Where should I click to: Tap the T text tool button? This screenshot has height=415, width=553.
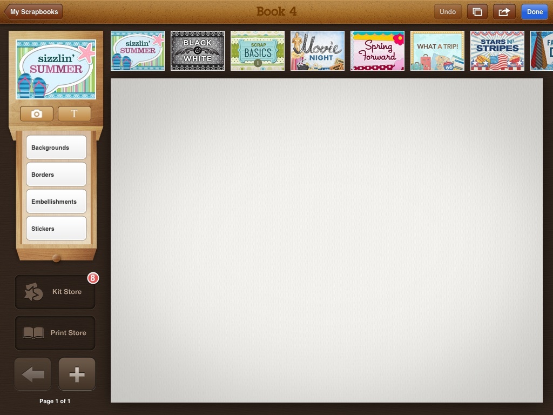pos(74,113)
